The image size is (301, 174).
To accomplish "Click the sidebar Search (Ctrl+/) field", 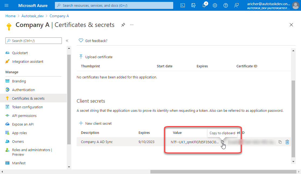I will tap(34, 41).
